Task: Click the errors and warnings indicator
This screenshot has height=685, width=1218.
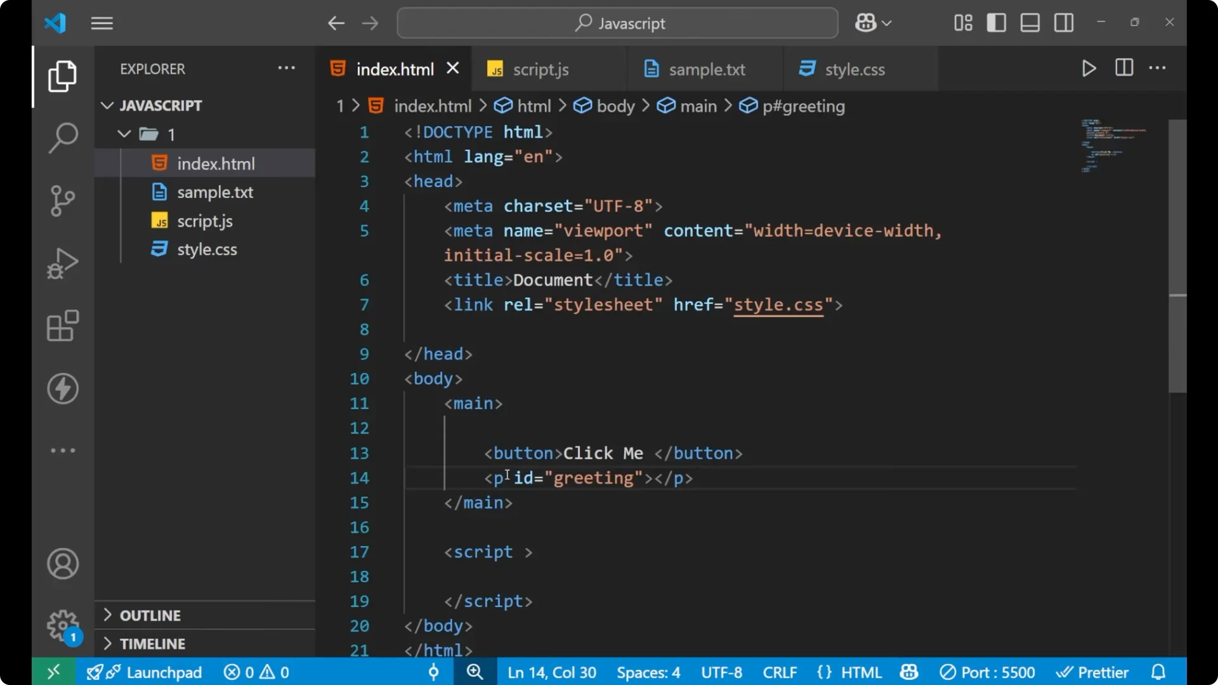Action: coord(256,672)
